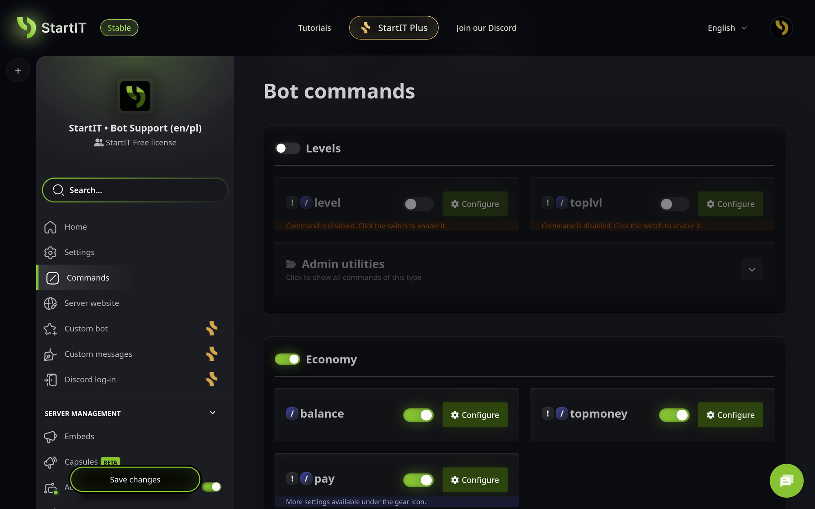The image size is (815, 509).
Task: Open the live chat bubble icon
Action: pos(786,481)
